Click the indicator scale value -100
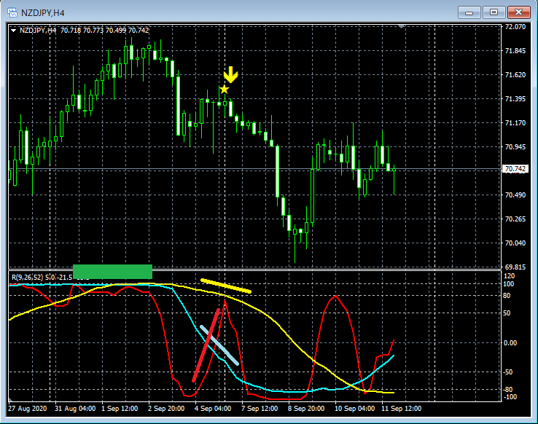Image resolution: width=538 pixels, height=424 pixels. coord(510,397)
